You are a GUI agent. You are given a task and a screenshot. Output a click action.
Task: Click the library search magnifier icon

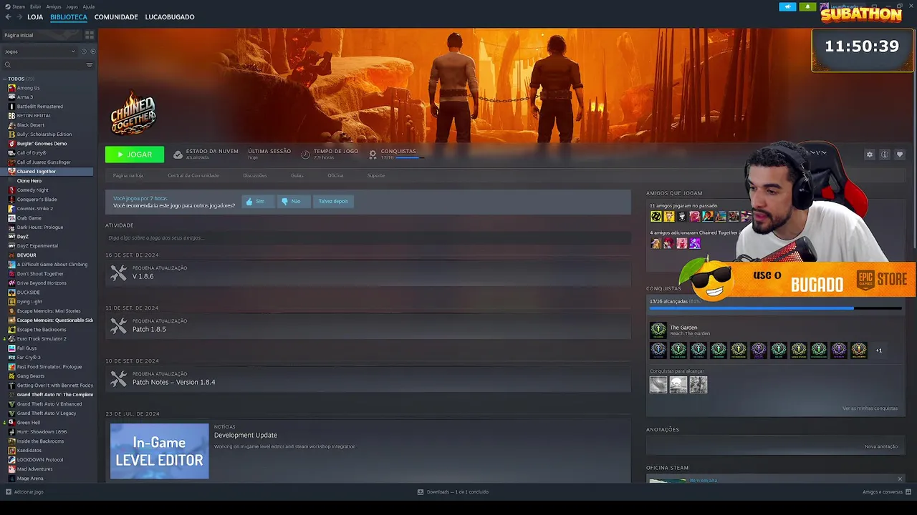coord(8,65)
